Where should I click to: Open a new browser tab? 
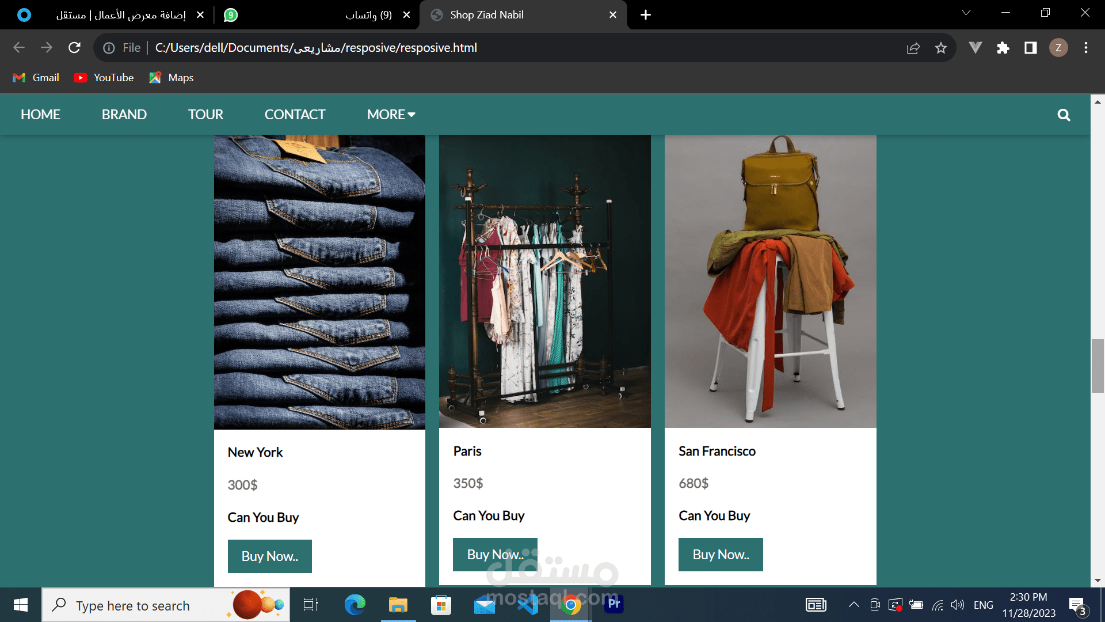pyautogui.click(x=646, y=15)
